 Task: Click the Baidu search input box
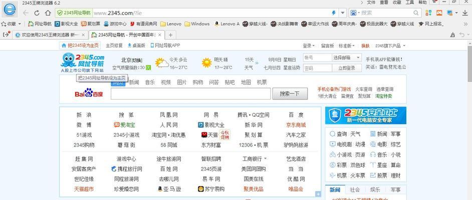point(190,93)
